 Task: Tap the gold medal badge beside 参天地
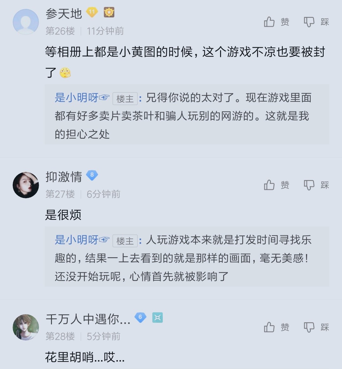pos(109,12)
